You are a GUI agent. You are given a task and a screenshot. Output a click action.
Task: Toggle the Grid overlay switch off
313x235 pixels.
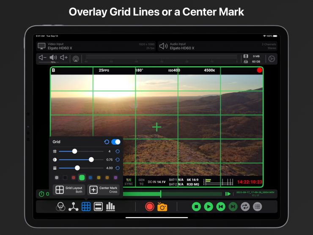pos(115,142)
